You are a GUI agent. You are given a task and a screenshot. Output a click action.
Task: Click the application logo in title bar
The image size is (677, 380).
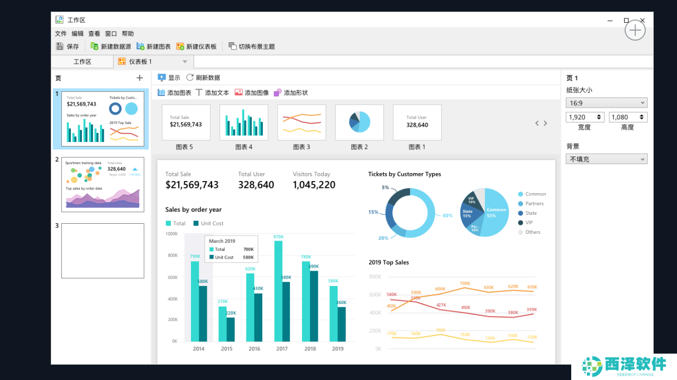(x=60, y=20)
